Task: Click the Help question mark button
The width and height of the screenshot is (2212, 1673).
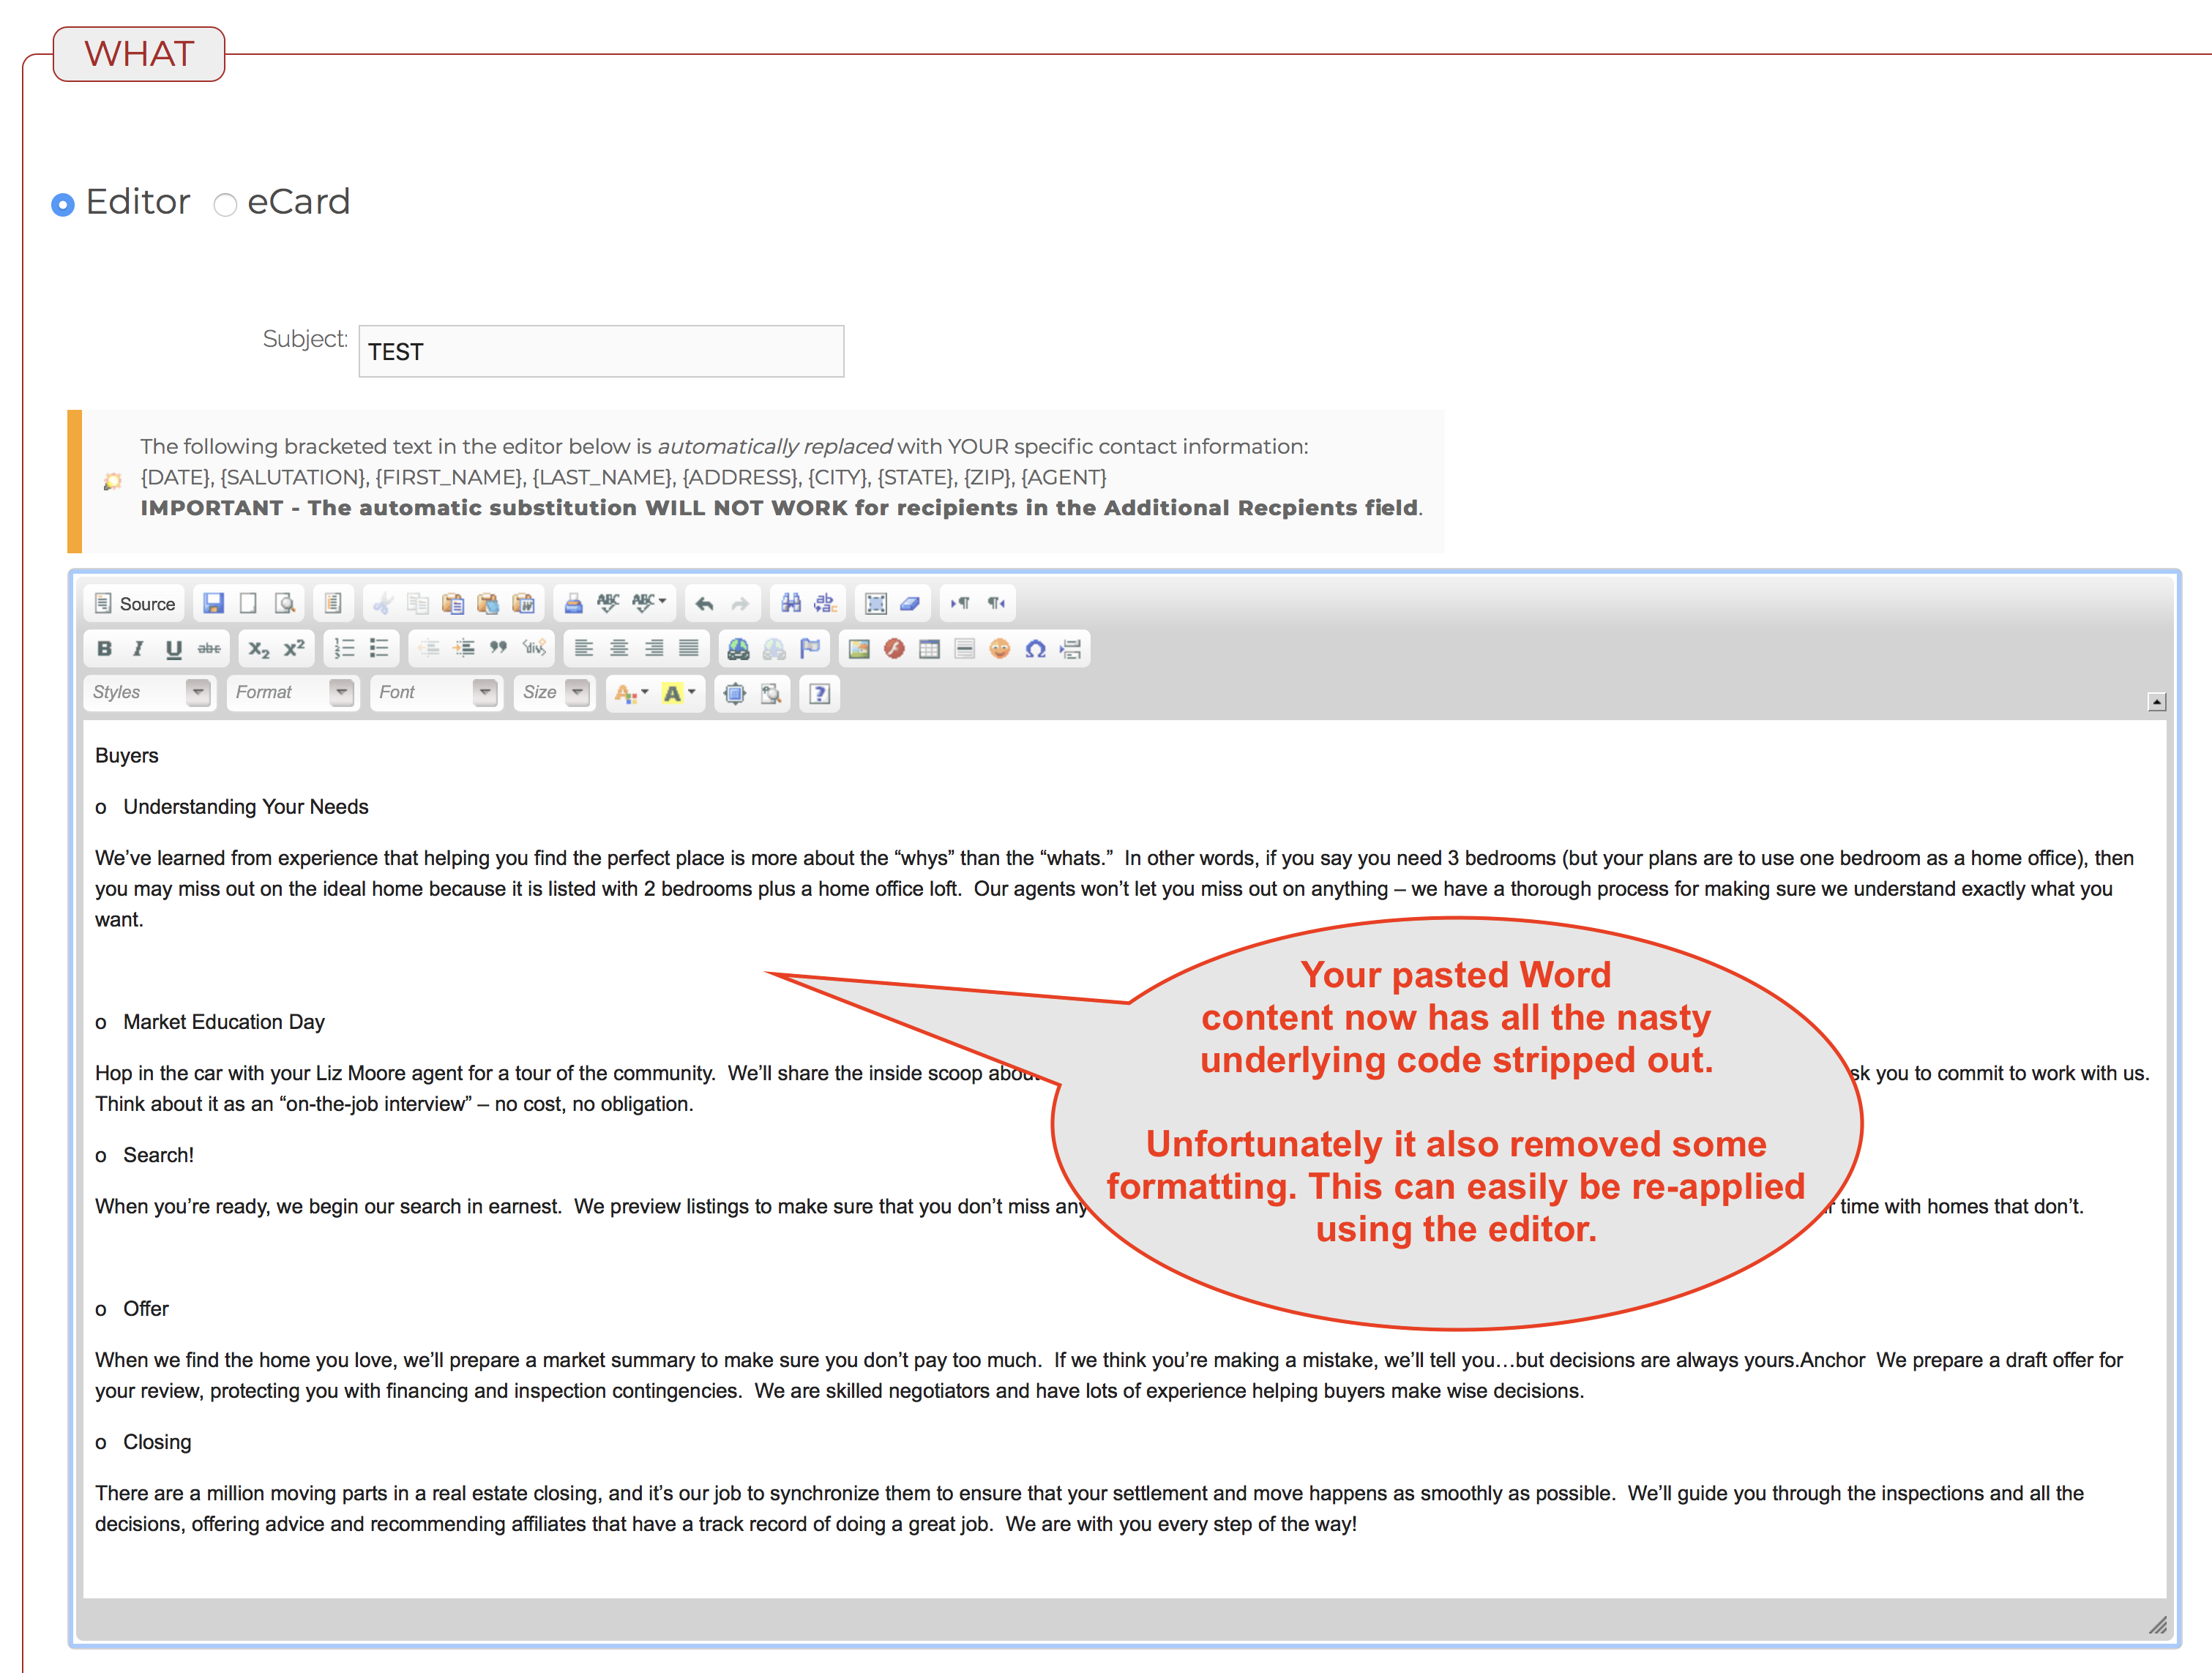Action: (x=820, y=693)
